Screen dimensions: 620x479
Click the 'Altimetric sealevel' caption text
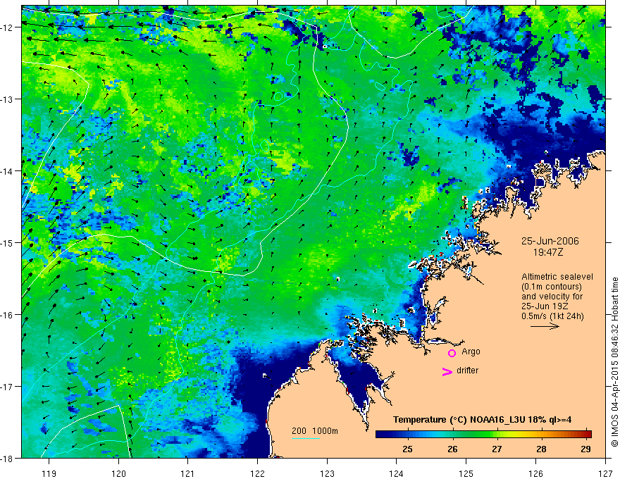point(557,277)
